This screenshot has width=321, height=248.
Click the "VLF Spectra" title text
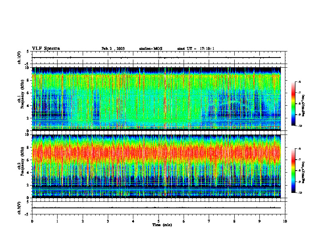[x=46, y=49]
